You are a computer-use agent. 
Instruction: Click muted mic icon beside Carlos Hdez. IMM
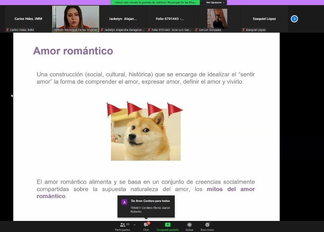coord(7,30)
